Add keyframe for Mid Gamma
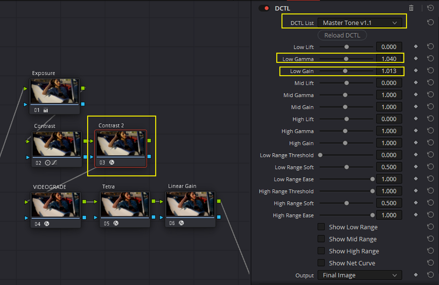 (x=416, y=95)
